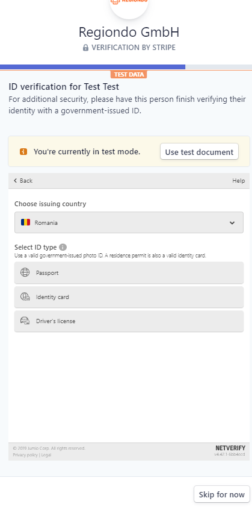Image resolution: width=252 pixels, height=507 pixels.
Task: Open the Romania country selector
Action: 129,222
